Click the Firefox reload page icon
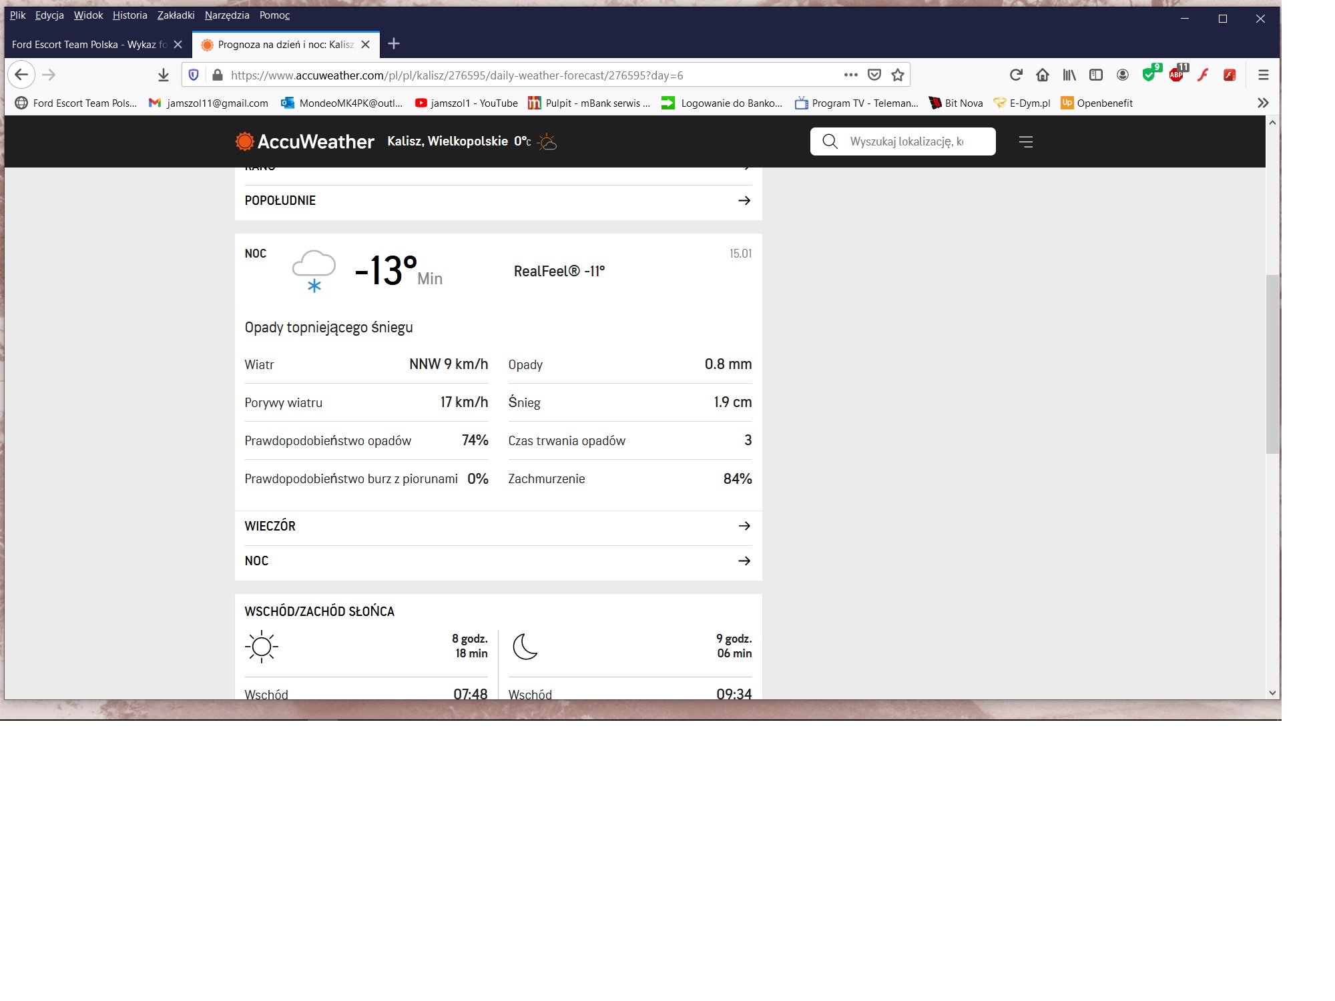 pos(1016,75)
